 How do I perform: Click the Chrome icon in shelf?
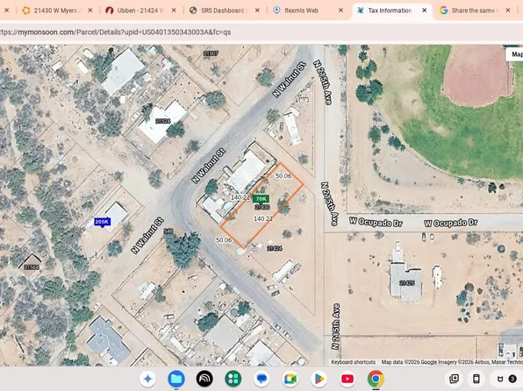tap(376, 379)
